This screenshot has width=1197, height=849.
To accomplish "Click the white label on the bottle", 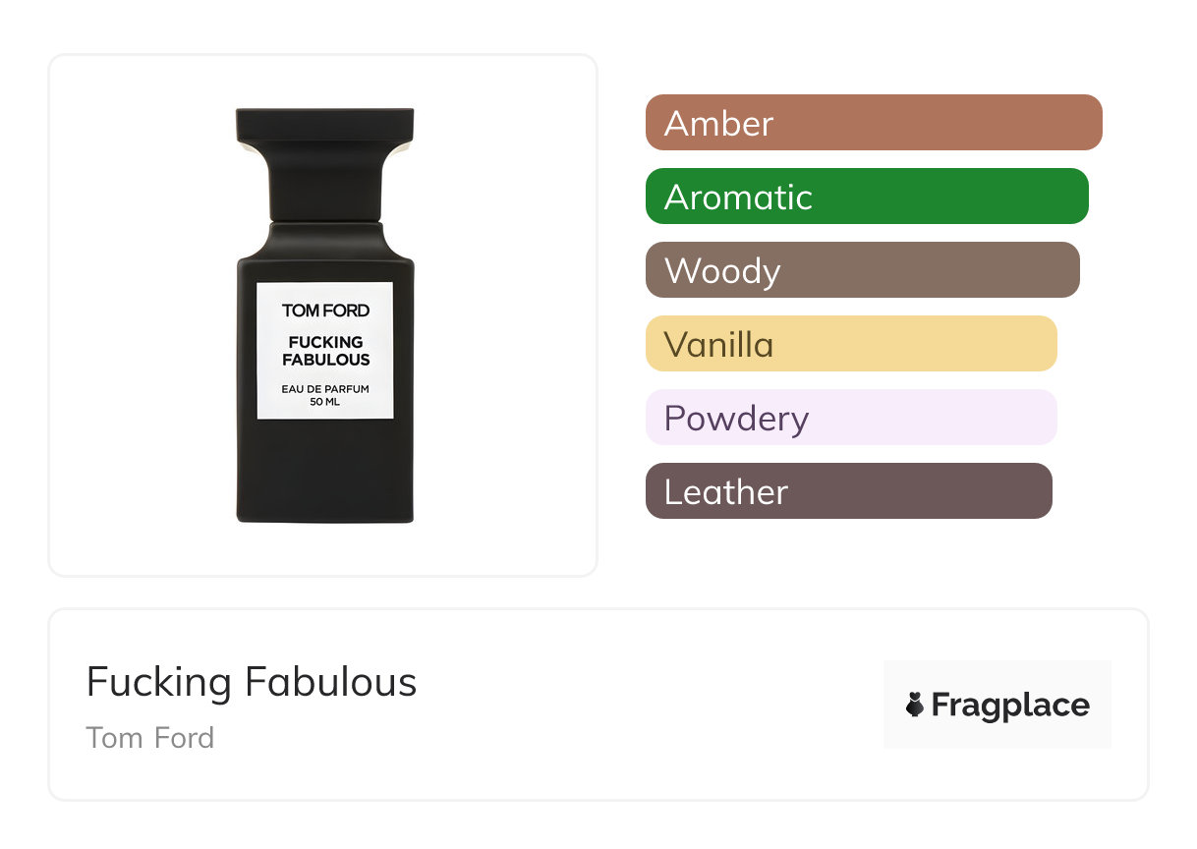I will (x=324, y=351).
